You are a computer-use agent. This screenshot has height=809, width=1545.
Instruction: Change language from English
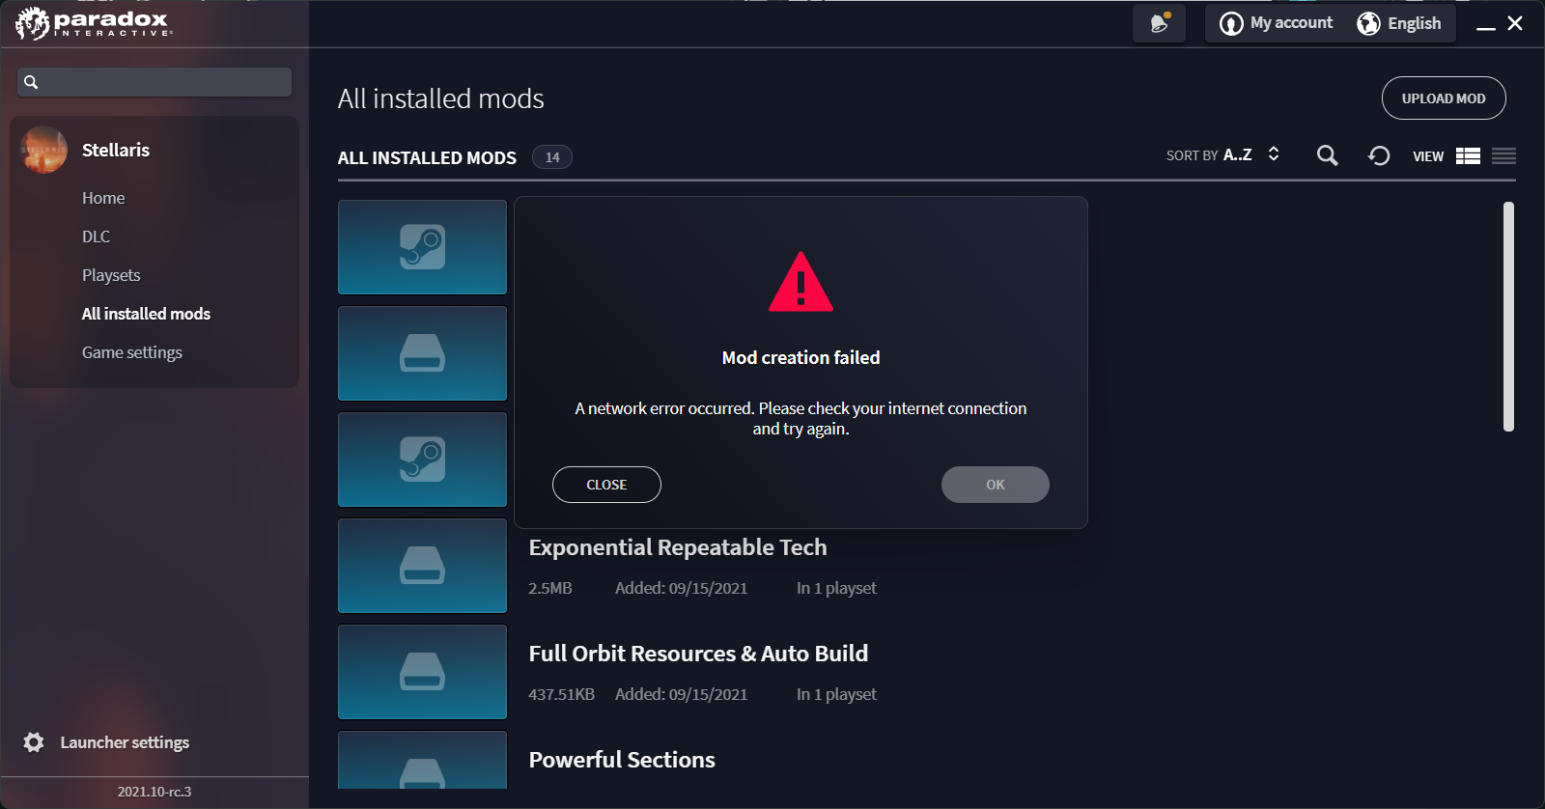click(1399, 23)
